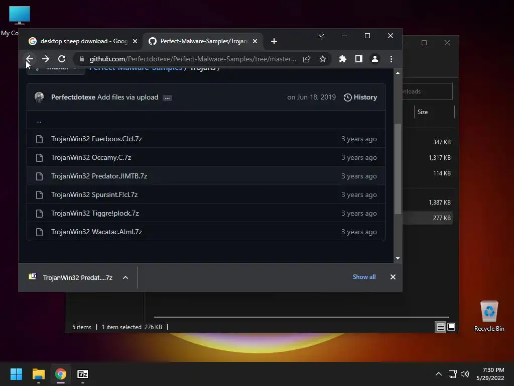Select the Recycle Bin desktop icon
Viewport: 514px width, 386px height.
coord(489,316)
